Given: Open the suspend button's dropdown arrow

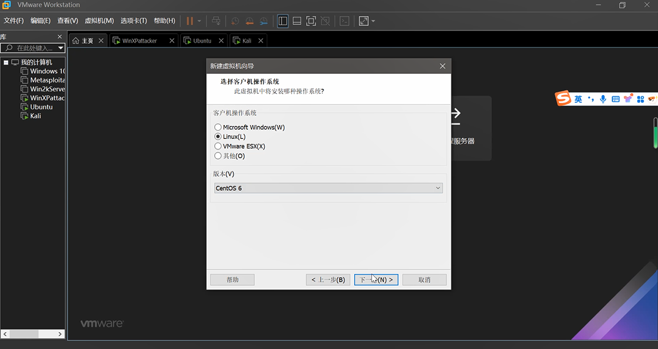Looking at the screenshot, I should pyautogui.click(x=199, y=21).
